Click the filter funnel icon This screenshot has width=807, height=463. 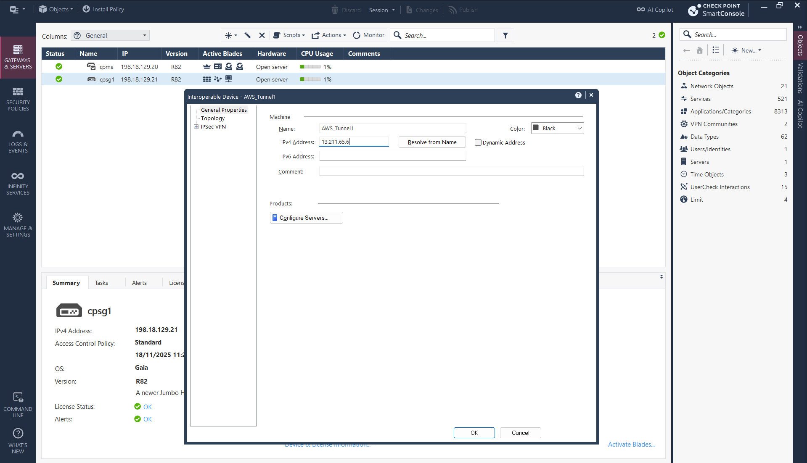[505, 36]
